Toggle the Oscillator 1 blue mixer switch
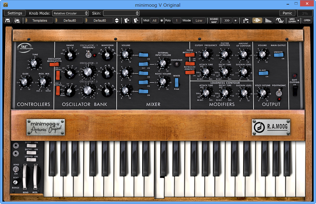Screen dimensions: 316x204 pos(144,55)
